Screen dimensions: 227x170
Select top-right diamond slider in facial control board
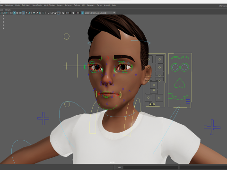[159, 59]
